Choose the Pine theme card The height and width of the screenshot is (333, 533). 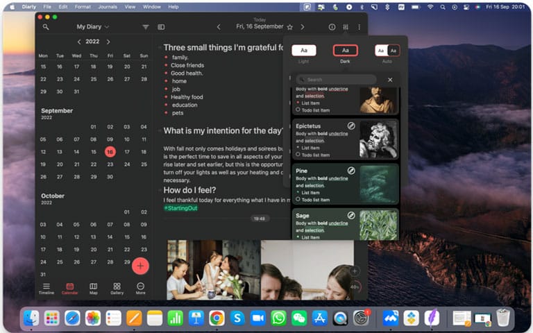pyautogui.click(x=346, y=184)
